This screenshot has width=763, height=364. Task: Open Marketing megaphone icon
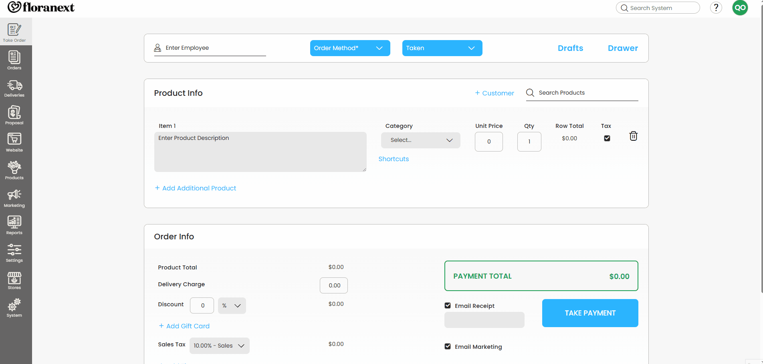14,195
